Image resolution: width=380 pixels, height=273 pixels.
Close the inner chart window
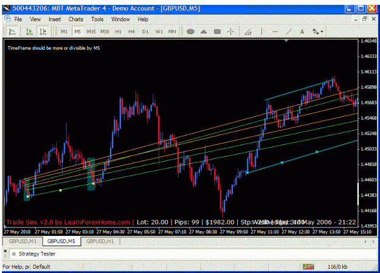tap(374, 19)
